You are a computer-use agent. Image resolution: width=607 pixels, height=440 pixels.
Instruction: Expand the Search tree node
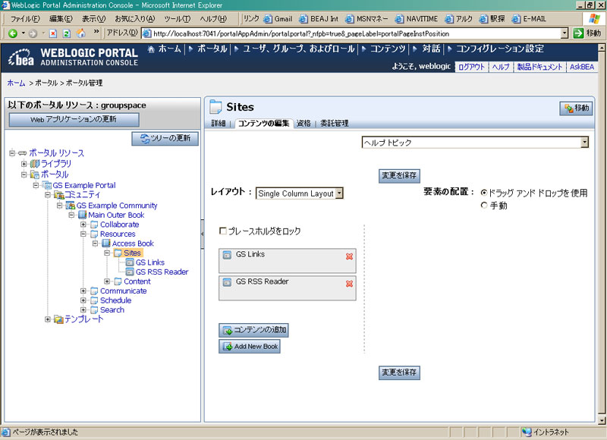coord(83,310)
